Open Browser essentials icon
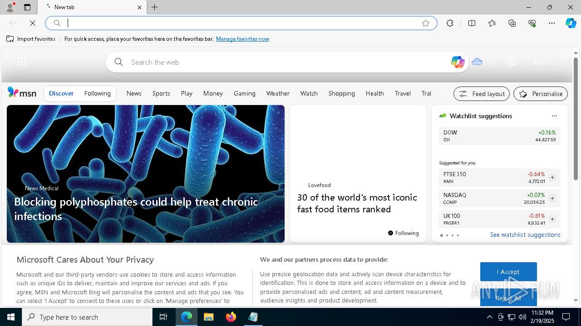The width and height of the screenshot is (581, 326). [x=532, y=23]
